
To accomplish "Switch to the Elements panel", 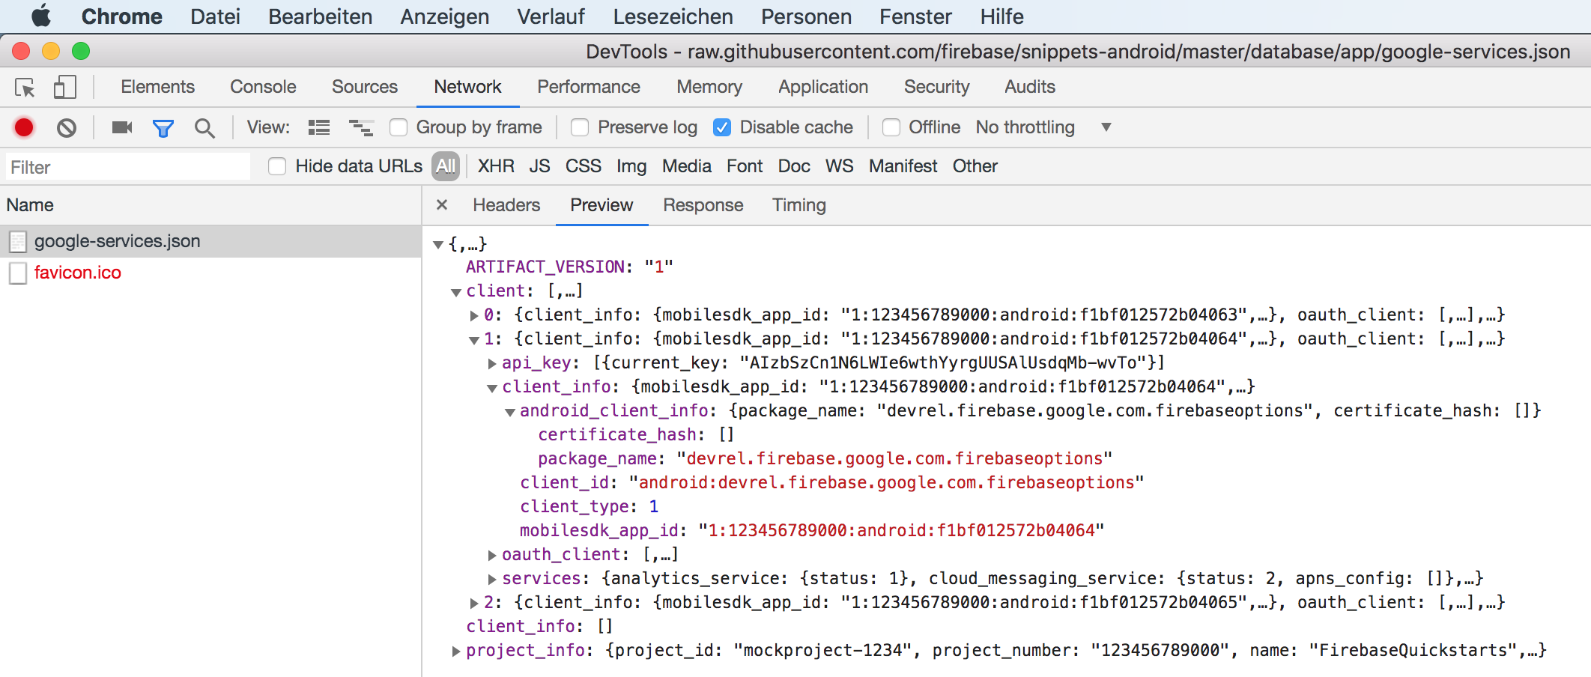I will point(158,87).
